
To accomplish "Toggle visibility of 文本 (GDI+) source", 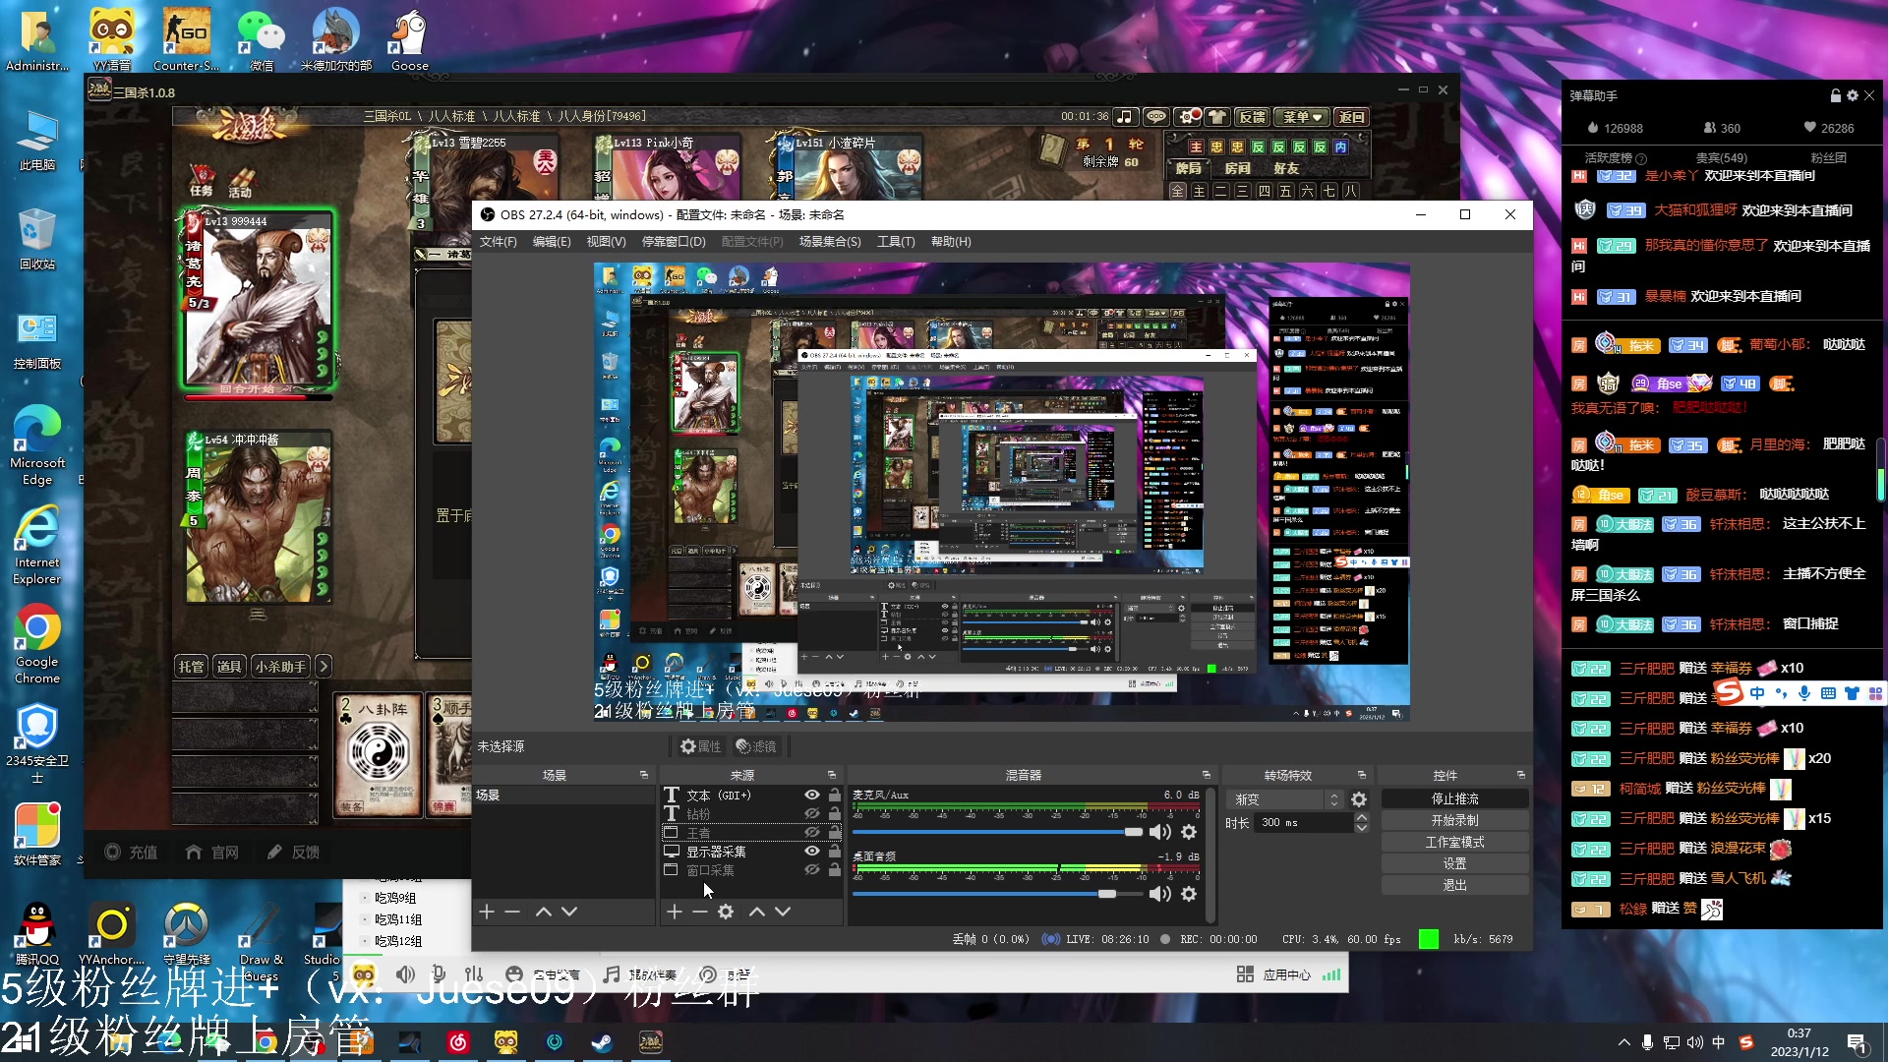I will (x=812, y=795).
